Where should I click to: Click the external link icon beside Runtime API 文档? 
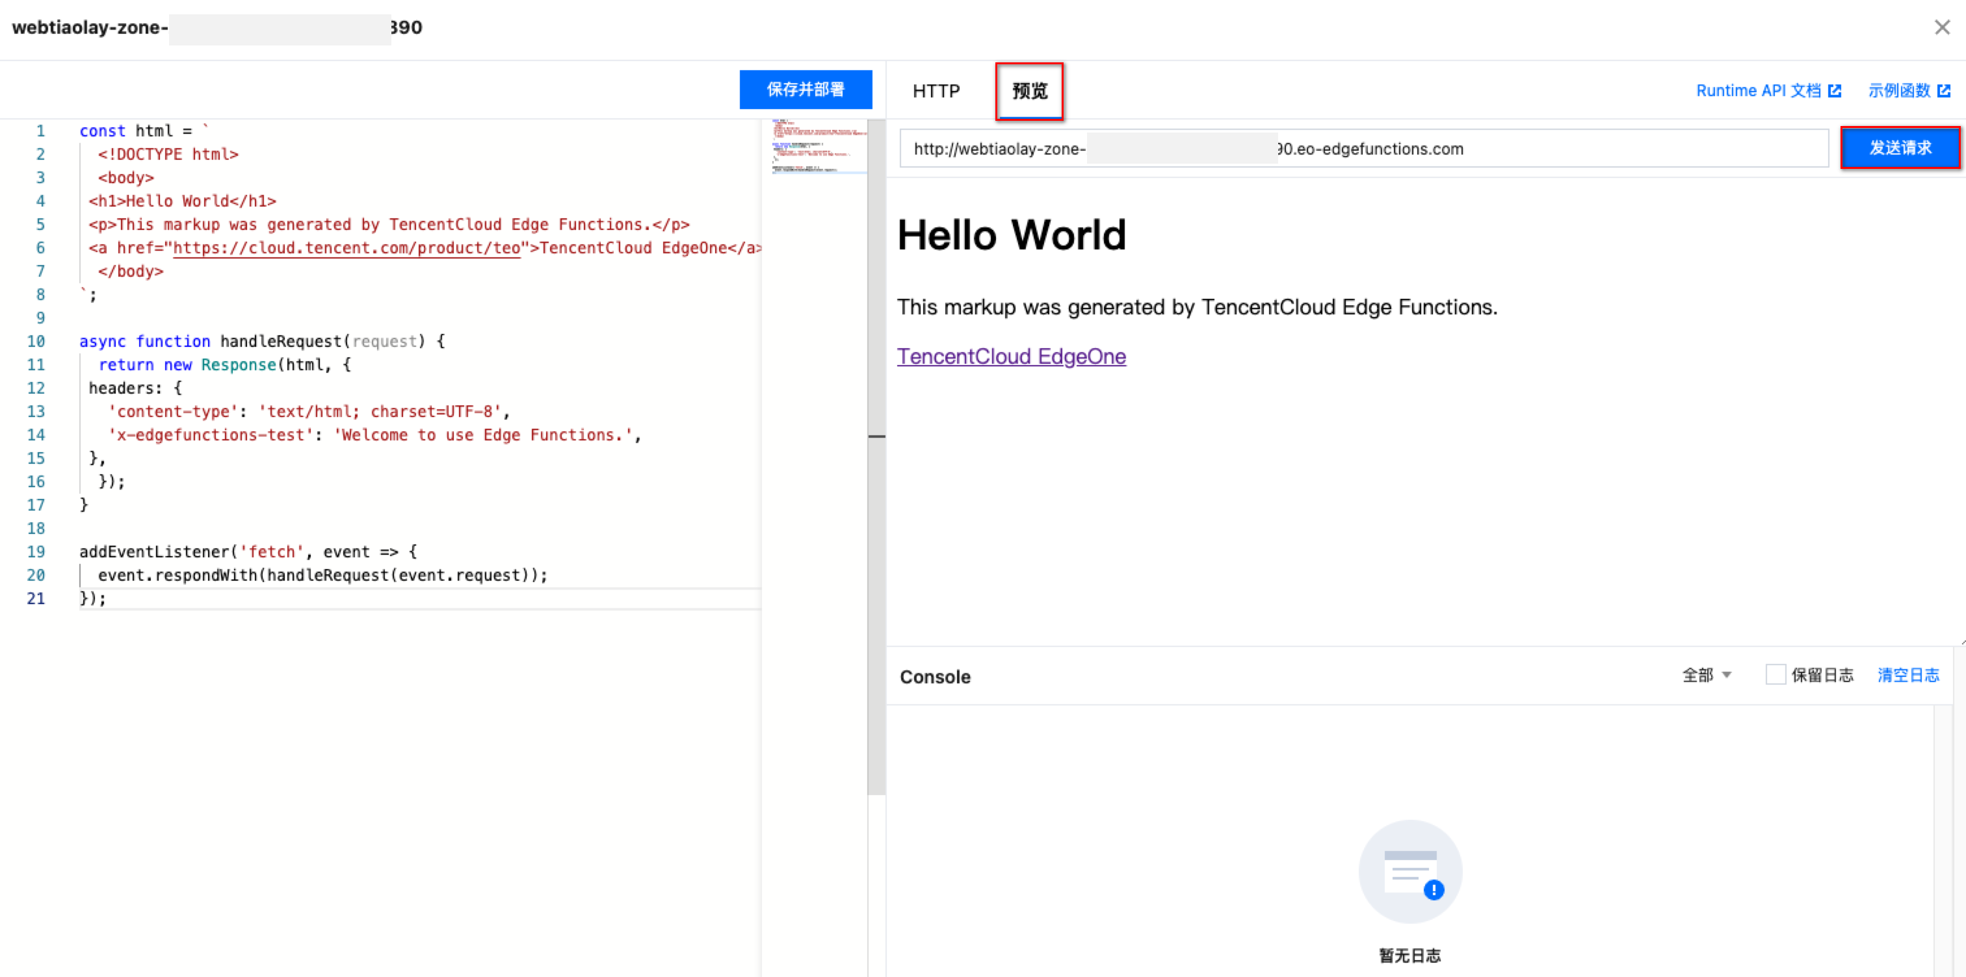coord(1835,91)
